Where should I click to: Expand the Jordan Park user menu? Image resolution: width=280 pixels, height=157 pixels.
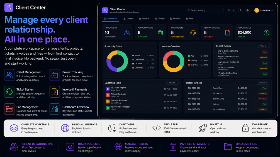[x=264, y=11]
